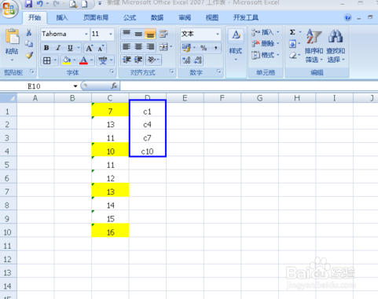Decrease decimal places
Viewport: 378px width, 299px height.
pyautogui.click(x=198, y=60)
